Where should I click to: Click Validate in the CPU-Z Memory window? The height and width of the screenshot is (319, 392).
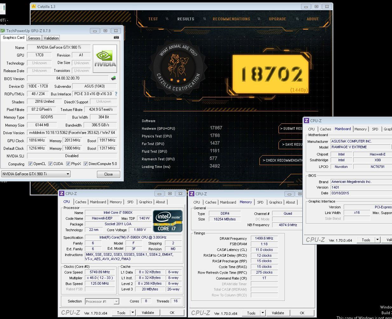(x=278, y=313)
